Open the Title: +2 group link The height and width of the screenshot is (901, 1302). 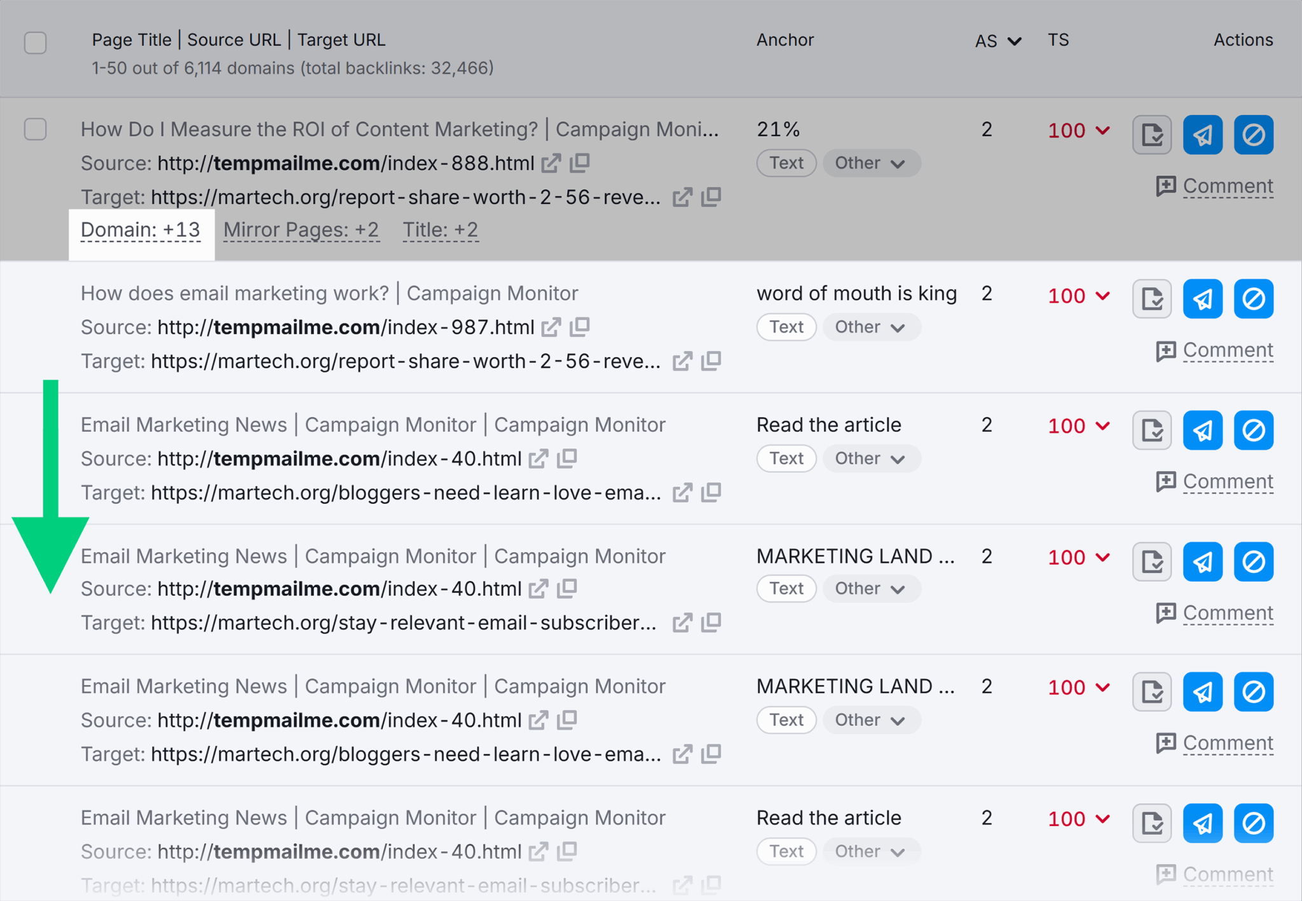pos(440,230)
